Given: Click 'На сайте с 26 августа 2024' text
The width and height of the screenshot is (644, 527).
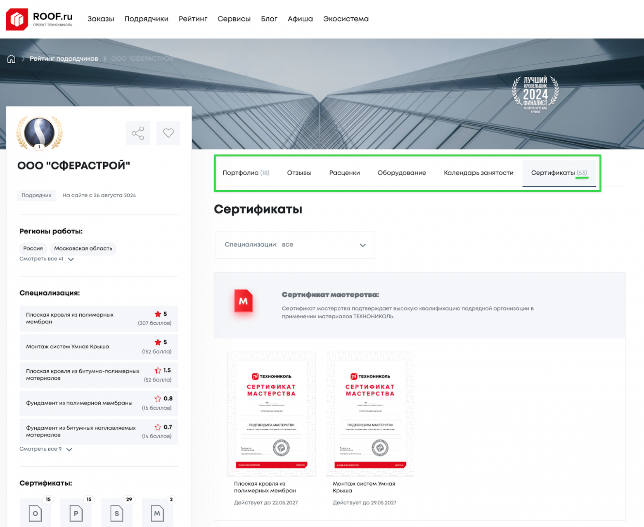Looking at the screenshot, I should [x=99, y=196].
